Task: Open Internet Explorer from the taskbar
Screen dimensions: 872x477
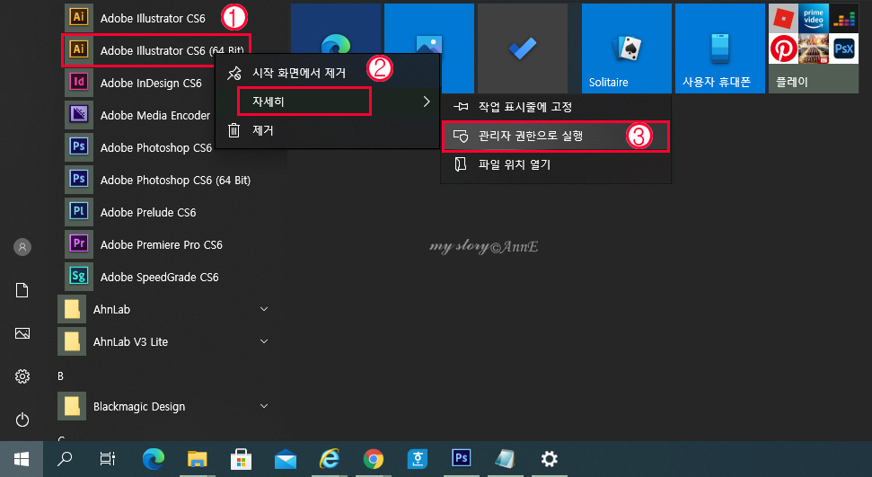Action: click(x=330, y=459)
